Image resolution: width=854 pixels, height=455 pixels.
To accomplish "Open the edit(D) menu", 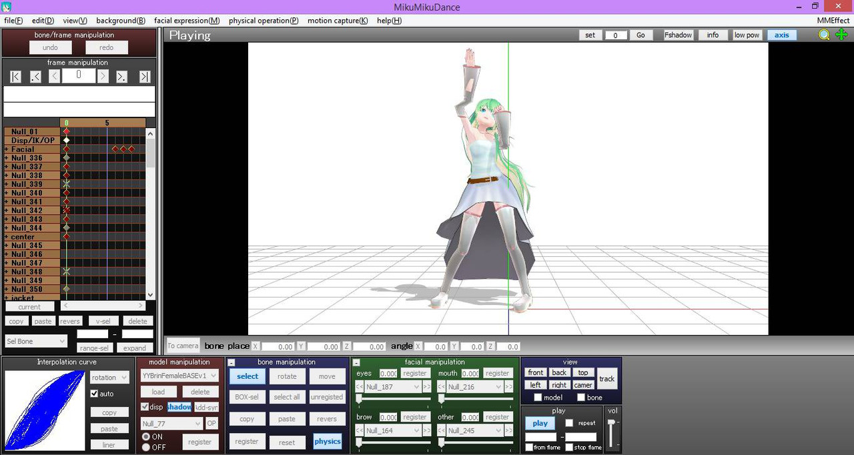I will pyautogui.click(x=43, y=21).
